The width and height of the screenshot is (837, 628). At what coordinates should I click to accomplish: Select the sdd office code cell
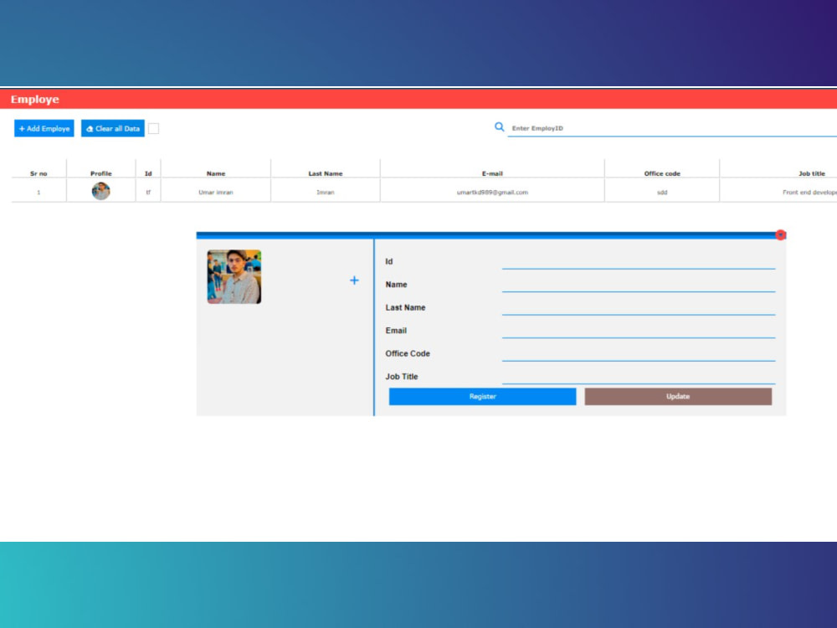(x=662, y=193)
